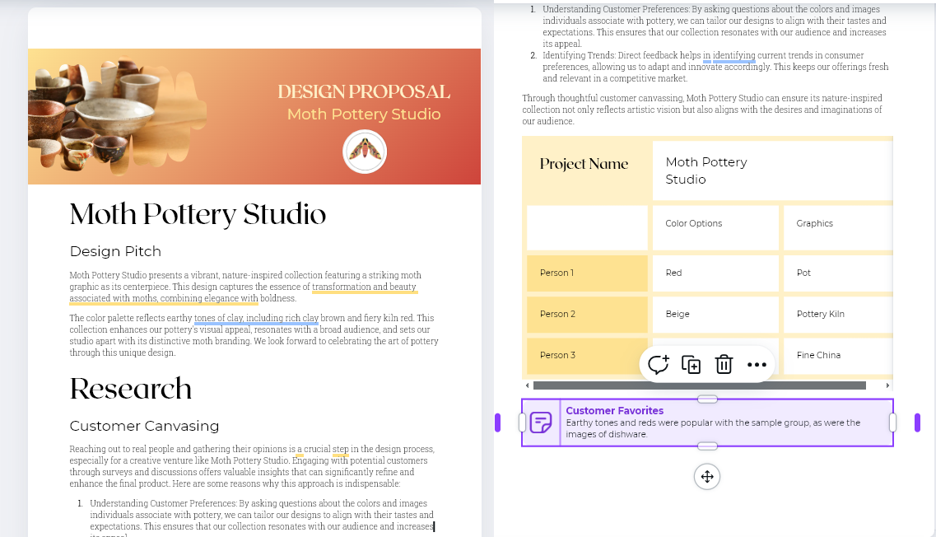Click the 'Design Pitch' subheading
The image size is (936, 537).
(x=115, y=251)
